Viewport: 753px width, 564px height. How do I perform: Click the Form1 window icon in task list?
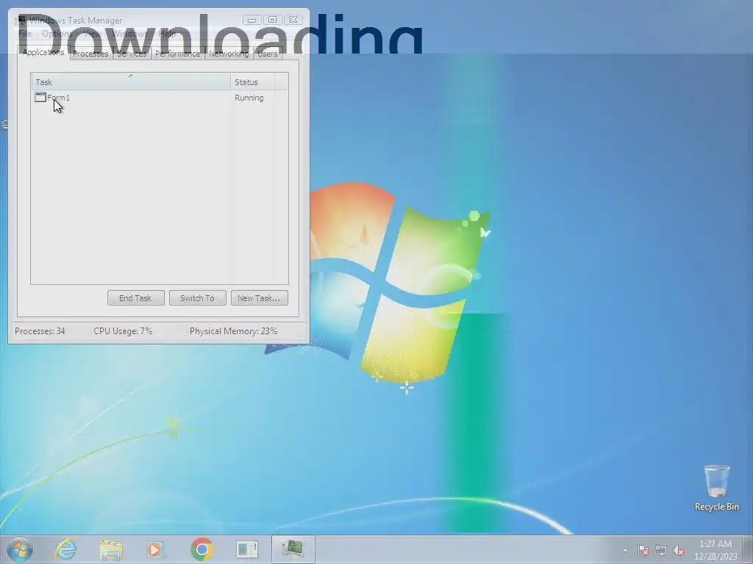click(x=40, y=98)
